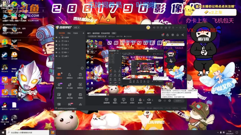The image size is (241, 135).
Task: Open the 多人连麦 multi-user mic tool
Action: click(70, 86)
